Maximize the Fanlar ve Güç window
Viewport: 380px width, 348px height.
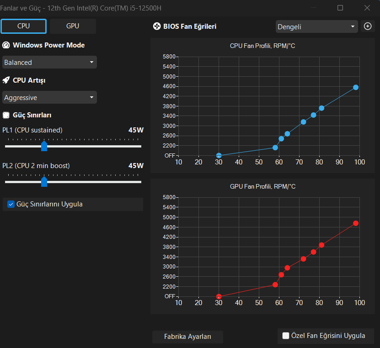tap(340, 8)
